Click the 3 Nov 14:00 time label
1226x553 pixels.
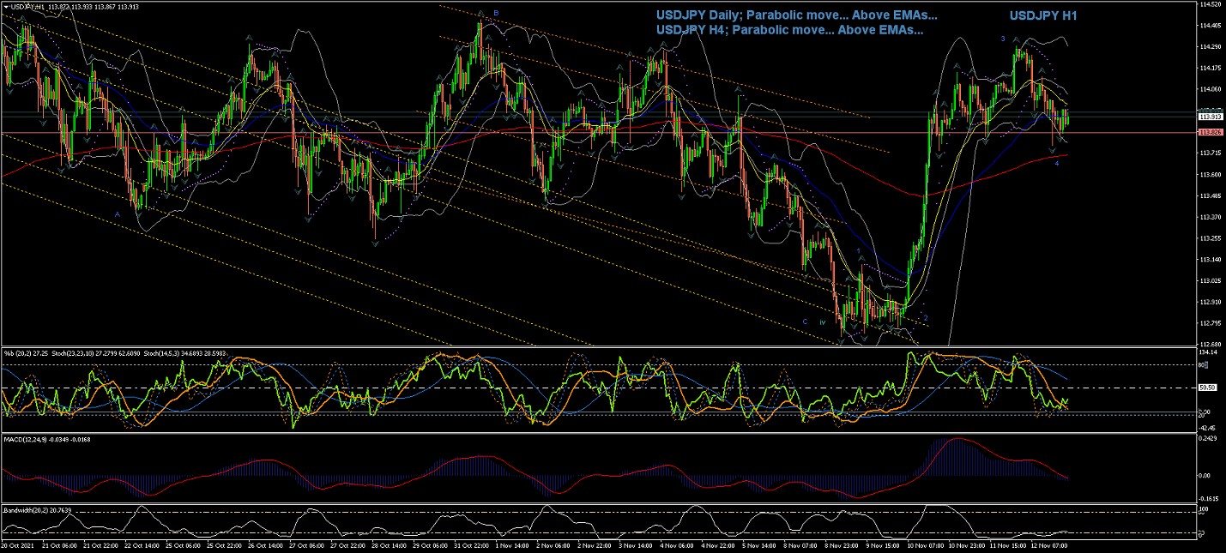pos(637,544)
